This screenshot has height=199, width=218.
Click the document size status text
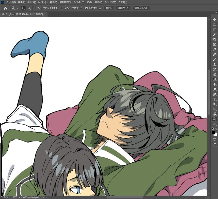(26, 197)
